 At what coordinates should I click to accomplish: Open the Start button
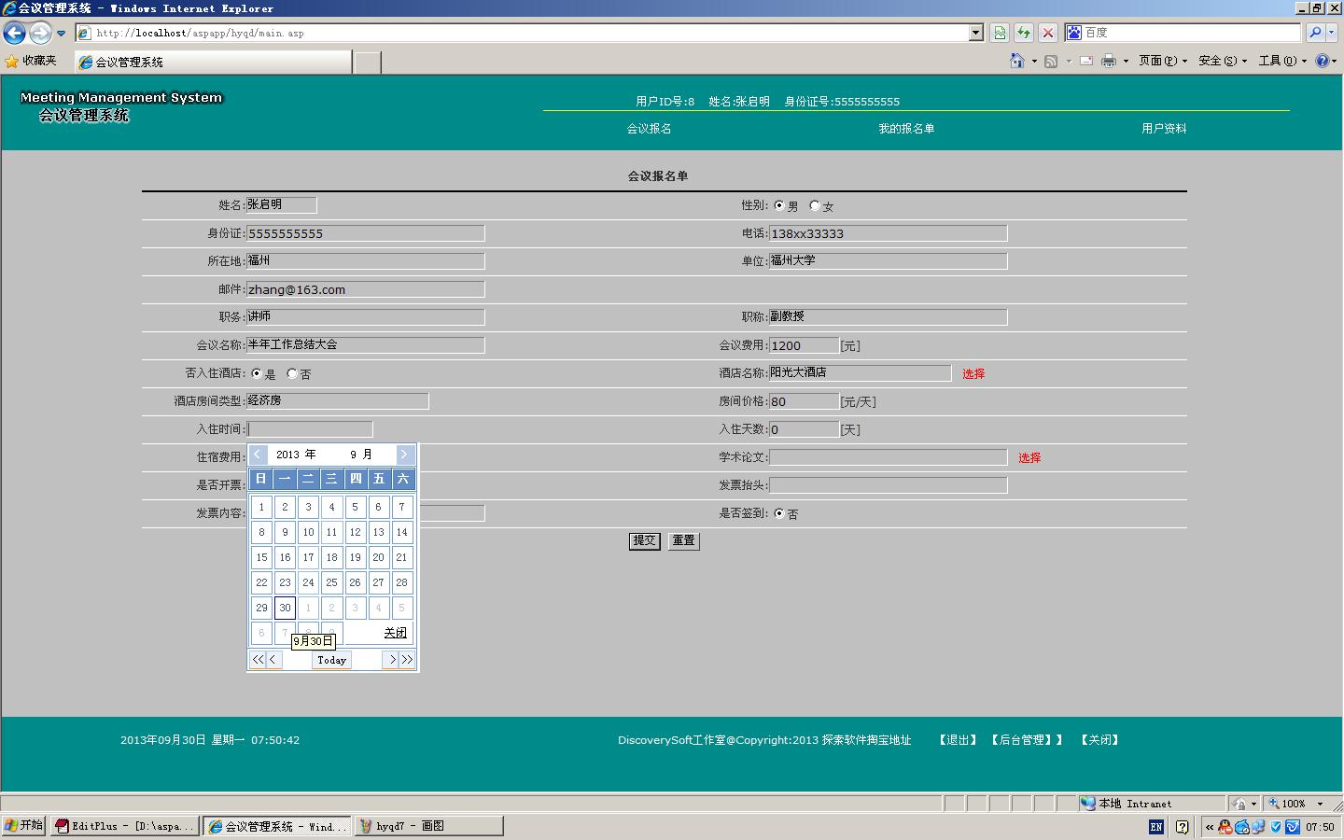(x=24, y=826)
